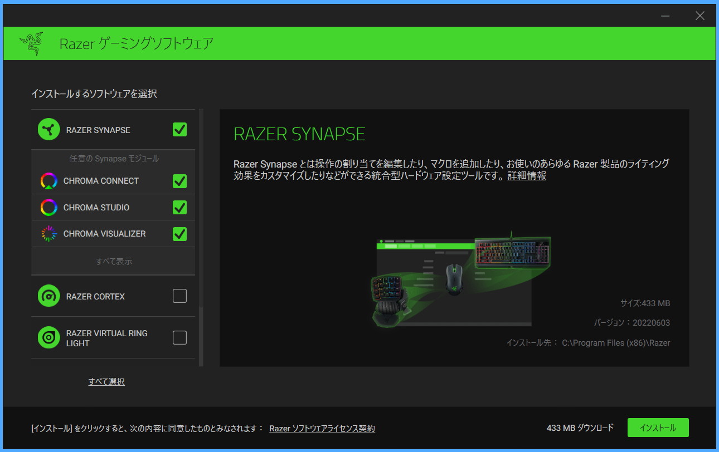The width and height of the screenshot is (719, 452).
Task: Uncheck the Chroma Studio checkbox
Action: 179,208
